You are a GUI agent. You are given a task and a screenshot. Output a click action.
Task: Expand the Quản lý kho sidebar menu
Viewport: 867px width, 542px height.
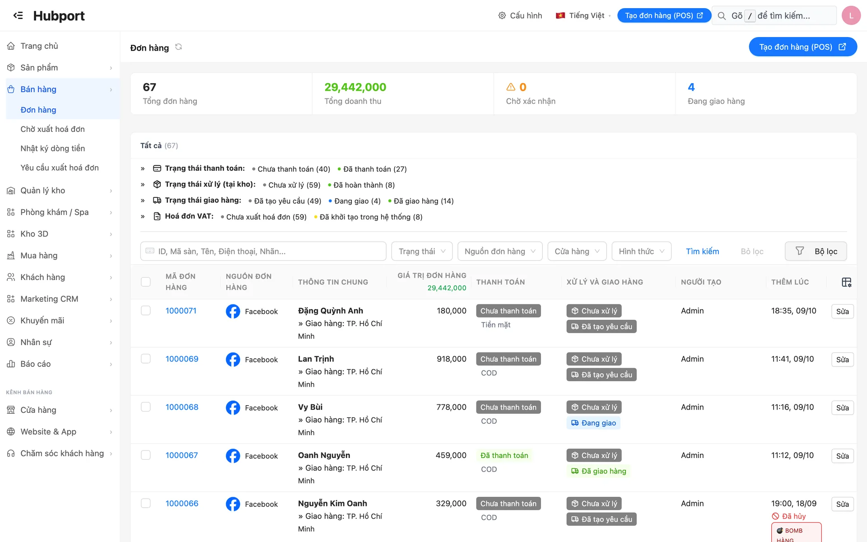60,191
